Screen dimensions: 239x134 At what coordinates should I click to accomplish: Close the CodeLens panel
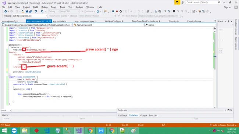[231, 110]
